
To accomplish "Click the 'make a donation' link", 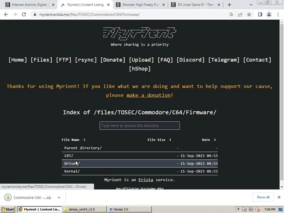I will [x=149, y=95].
